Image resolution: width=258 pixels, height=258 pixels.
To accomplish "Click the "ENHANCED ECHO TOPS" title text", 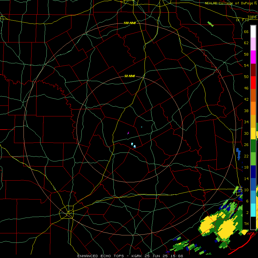I will 101,256.
